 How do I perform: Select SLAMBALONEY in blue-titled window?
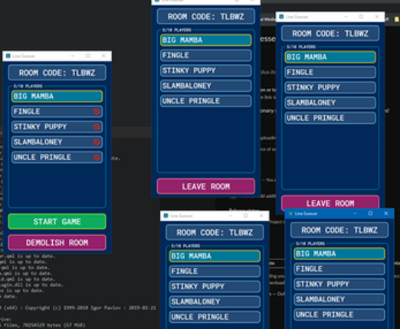click(x=339, y=299)
